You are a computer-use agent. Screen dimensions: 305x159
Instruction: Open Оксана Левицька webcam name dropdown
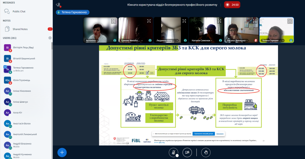238,40
